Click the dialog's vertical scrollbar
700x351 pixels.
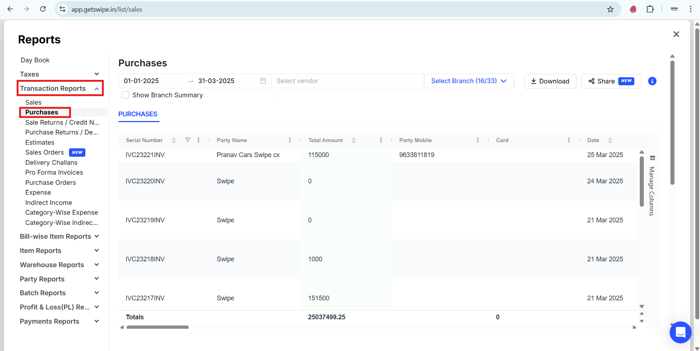672,122
